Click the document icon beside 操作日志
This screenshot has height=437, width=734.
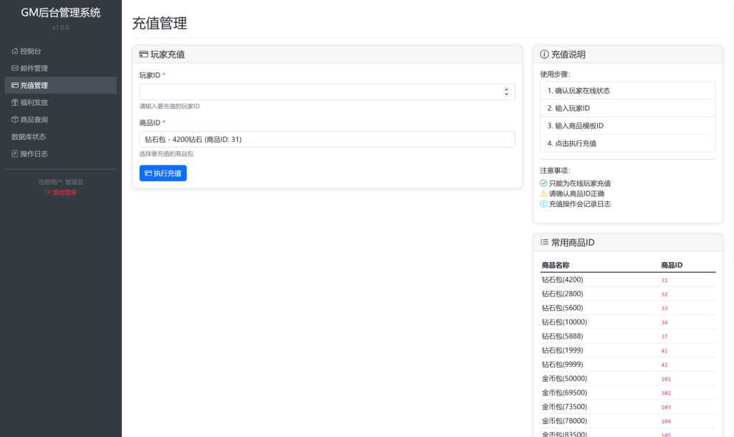pos(15,154)
